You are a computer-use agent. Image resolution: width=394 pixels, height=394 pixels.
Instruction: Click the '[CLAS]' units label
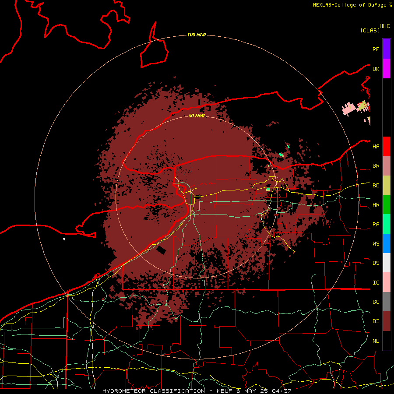pos(370,30)
